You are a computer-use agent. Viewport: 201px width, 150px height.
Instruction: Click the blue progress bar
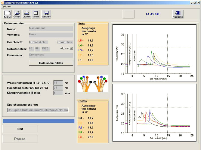click(x=38, y=121)
